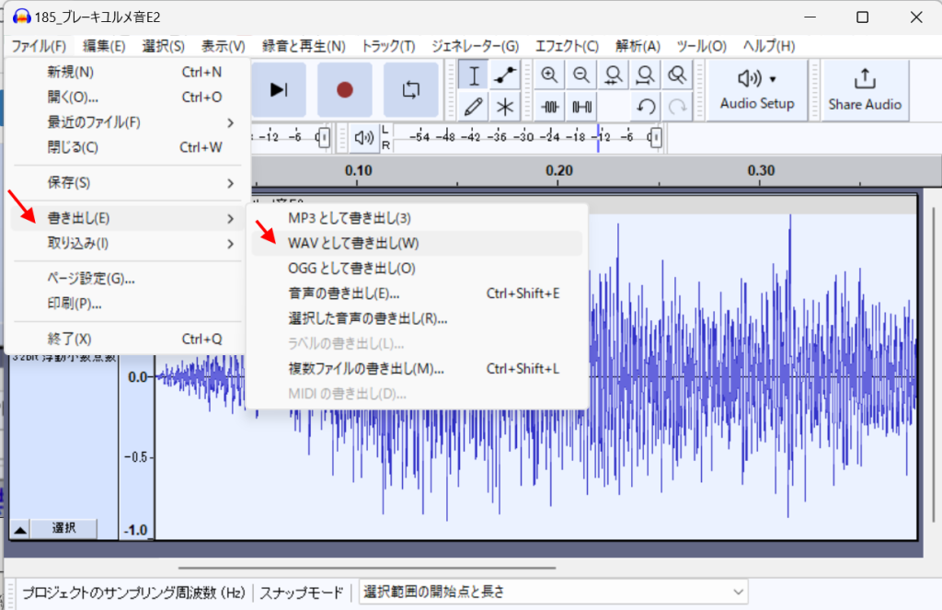Click the Zoom In magnifier

pyautogui.click(x=549, y=75)
